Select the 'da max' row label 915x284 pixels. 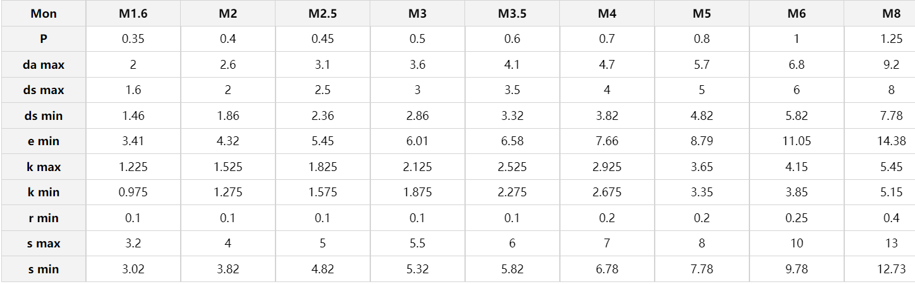pyautogui.click(x=44, y=64)
